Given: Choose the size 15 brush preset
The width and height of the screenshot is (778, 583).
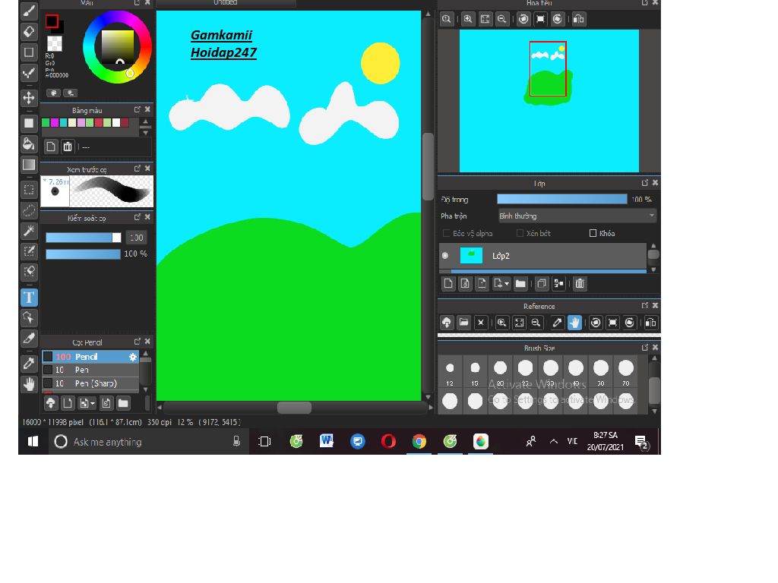Looking at the screenshot, I should (475, 372).
